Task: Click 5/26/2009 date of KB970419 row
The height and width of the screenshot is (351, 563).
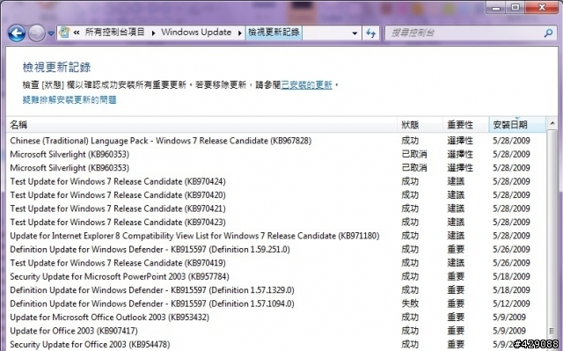Action: (x=511, y=263)
